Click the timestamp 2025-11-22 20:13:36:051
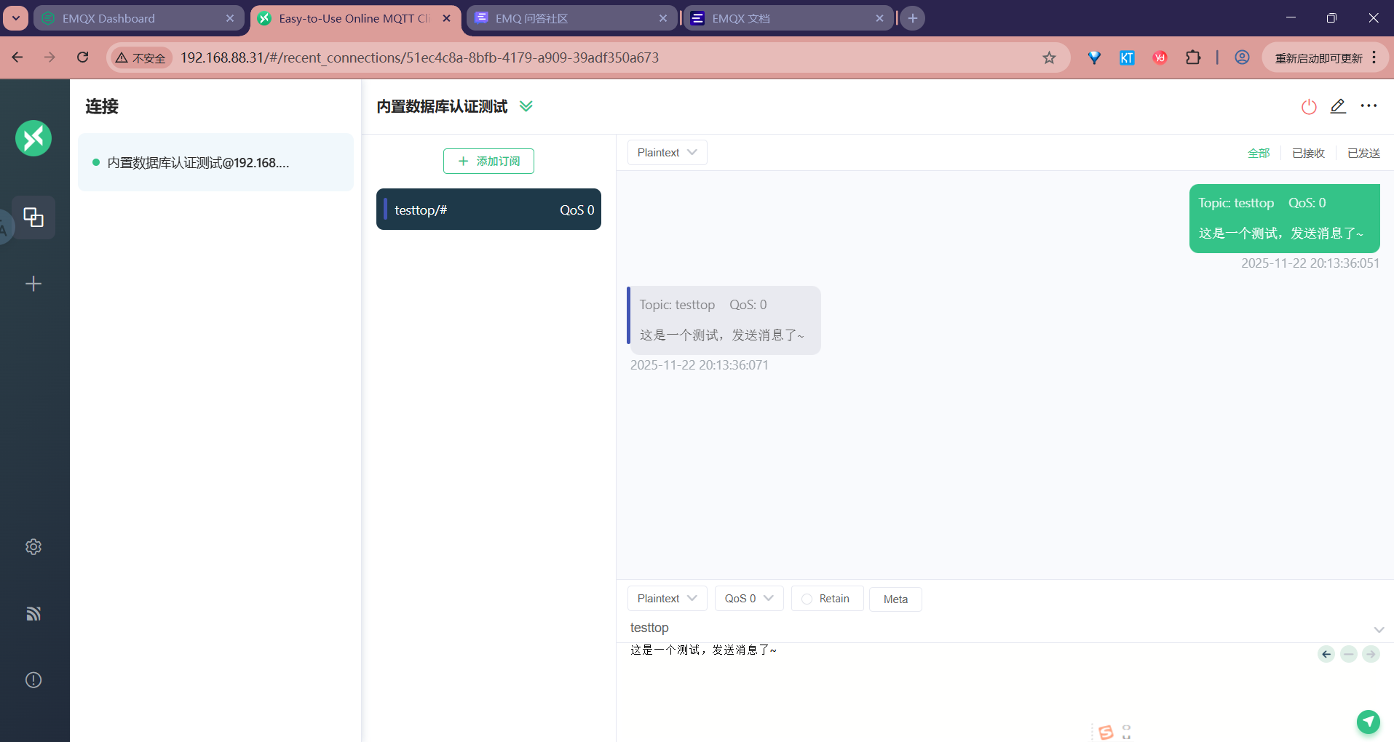 coord(1310,263)
